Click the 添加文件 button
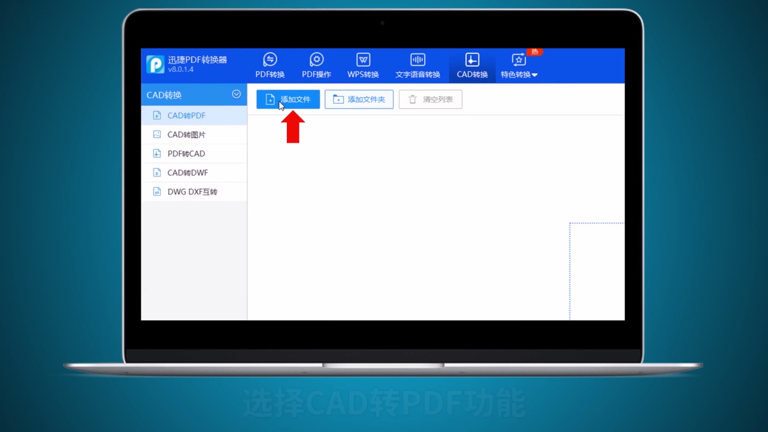The image size is (768, 432). (x=288, y=100)
